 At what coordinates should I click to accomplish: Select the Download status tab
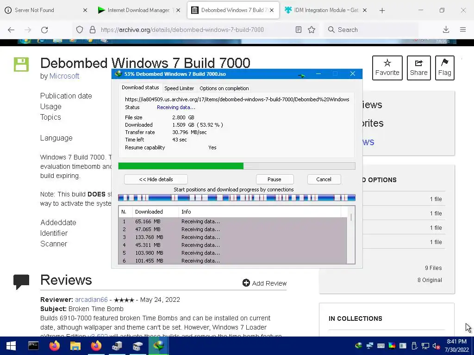140,87
